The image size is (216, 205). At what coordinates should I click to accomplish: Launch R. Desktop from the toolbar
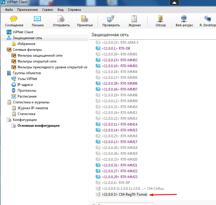tap(208, 19)
